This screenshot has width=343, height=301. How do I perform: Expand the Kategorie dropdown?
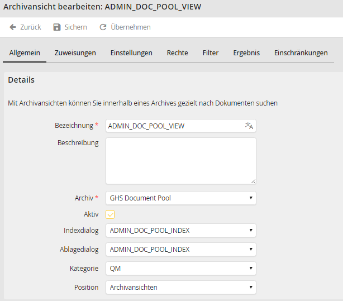[180, 269]
